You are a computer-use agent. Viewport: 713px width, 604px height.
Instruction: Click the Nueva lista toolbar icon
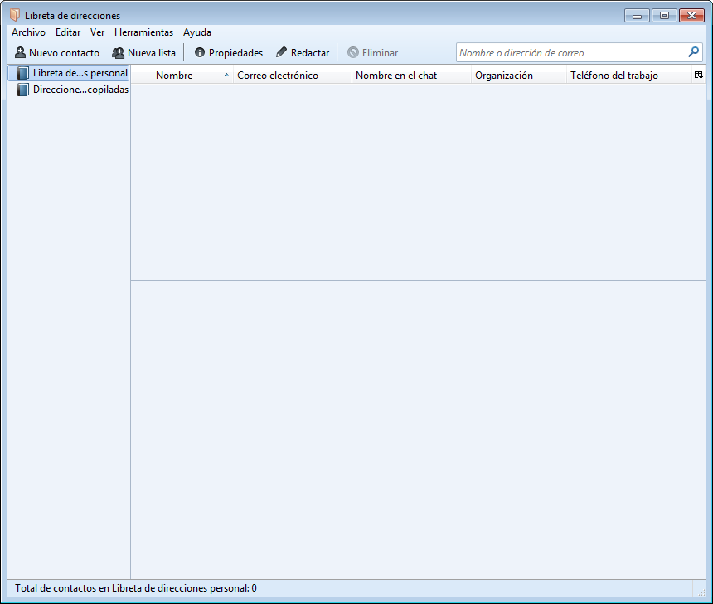click(119, 53)
